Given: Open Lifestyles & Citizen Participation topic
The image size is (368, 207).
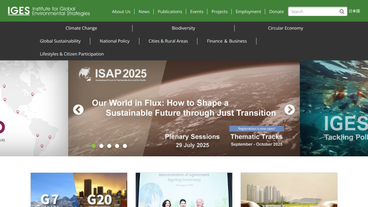Looking at the screenshot, I should coord(71,54).
